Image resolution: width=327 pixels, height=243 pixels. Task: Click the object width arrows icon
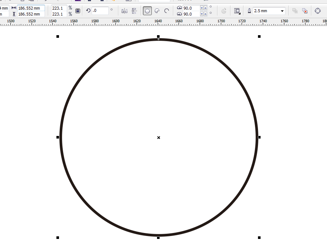[x=14, y=8]
